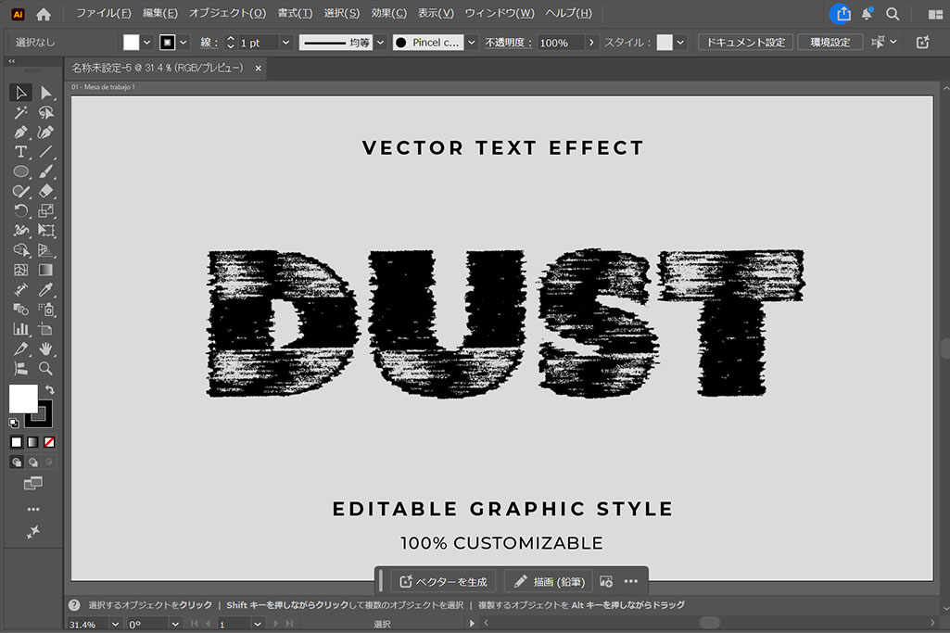Open the stroke weight dropdown
Viewport: 950px width, 633px height.
pyautogui.click(x=285, y=43)
